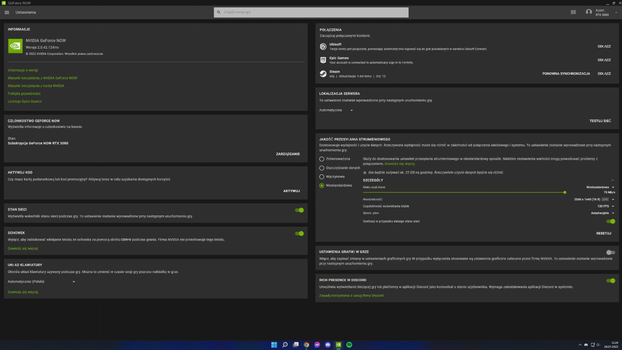Show hidden system tray icons
This screenshot has height=350, width=622.
pos(580,345)
